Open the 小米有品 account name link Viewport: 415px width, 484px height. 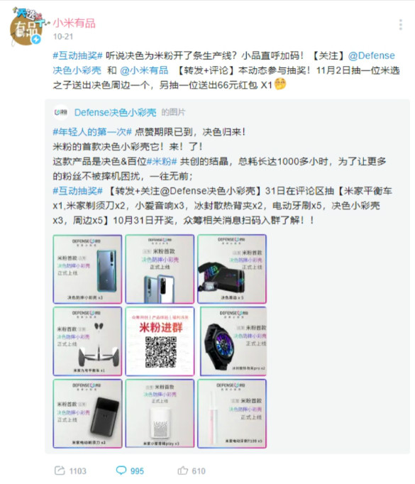74,23
